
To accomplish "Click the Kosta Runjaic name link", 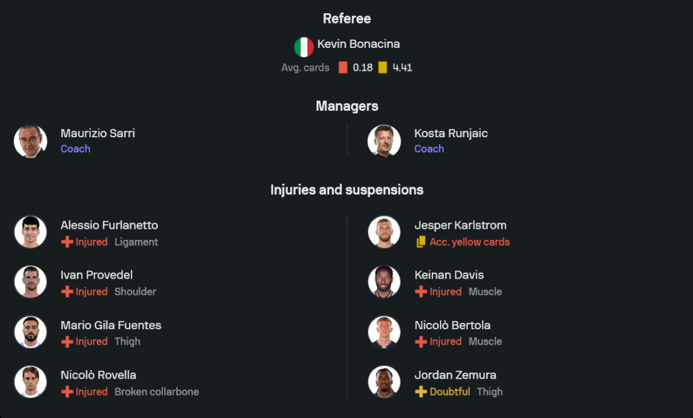I will coord(451,133).
